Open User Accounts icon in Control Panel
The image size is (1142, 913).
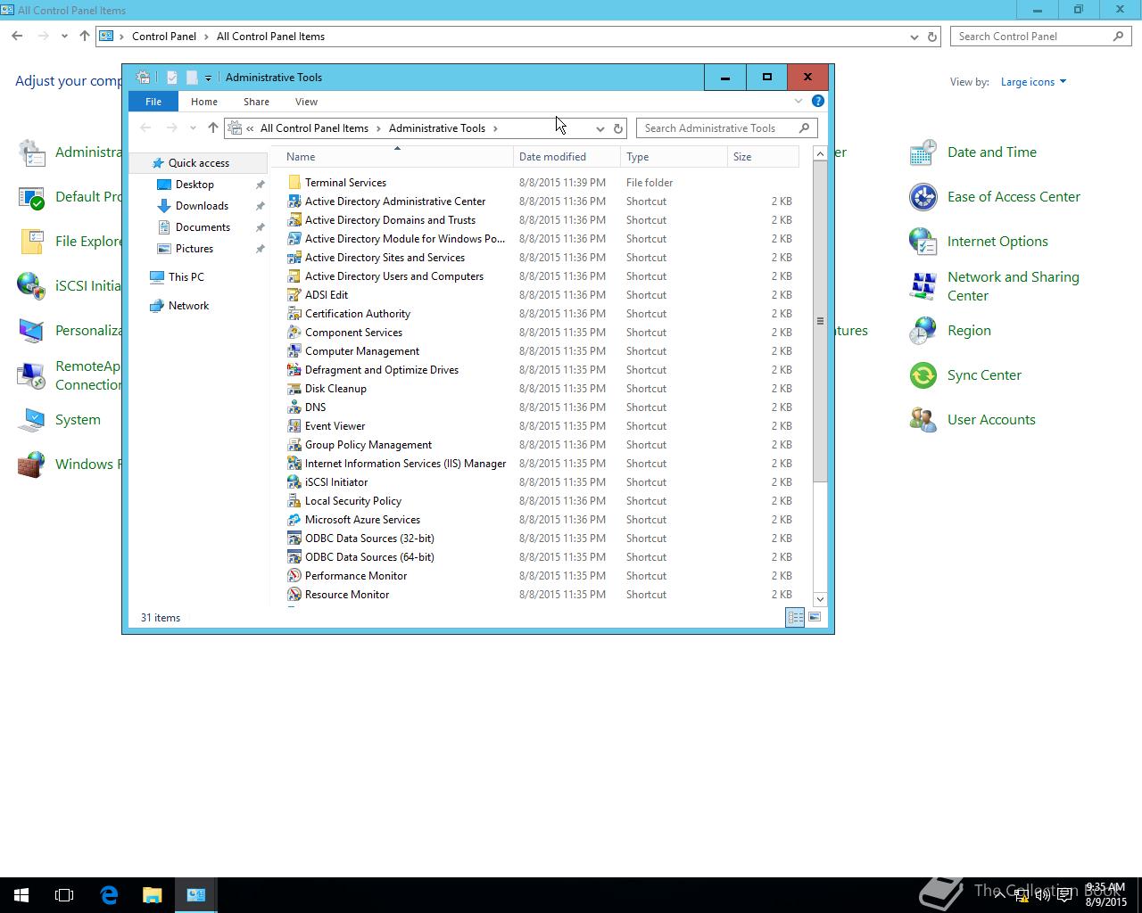[x=923, y=420]
